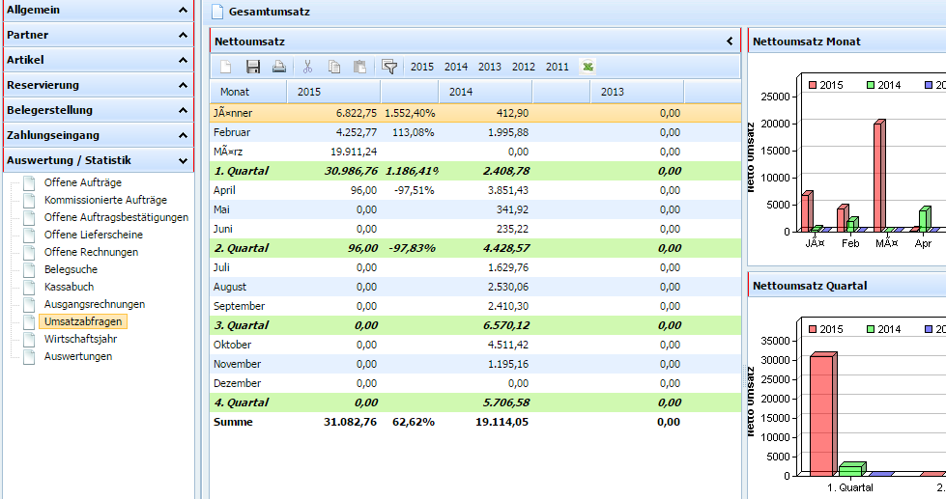The width and height of the screenshot is (946, 499).
Task: Expand the Reservierung section chevron
Action: (x=183, y=85)
